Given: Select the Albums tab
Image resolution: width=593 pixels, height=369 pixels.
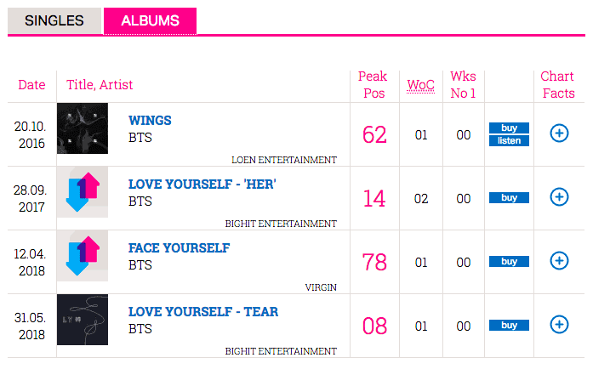Looking at the screenshot, I should click(x=150, y=20).
